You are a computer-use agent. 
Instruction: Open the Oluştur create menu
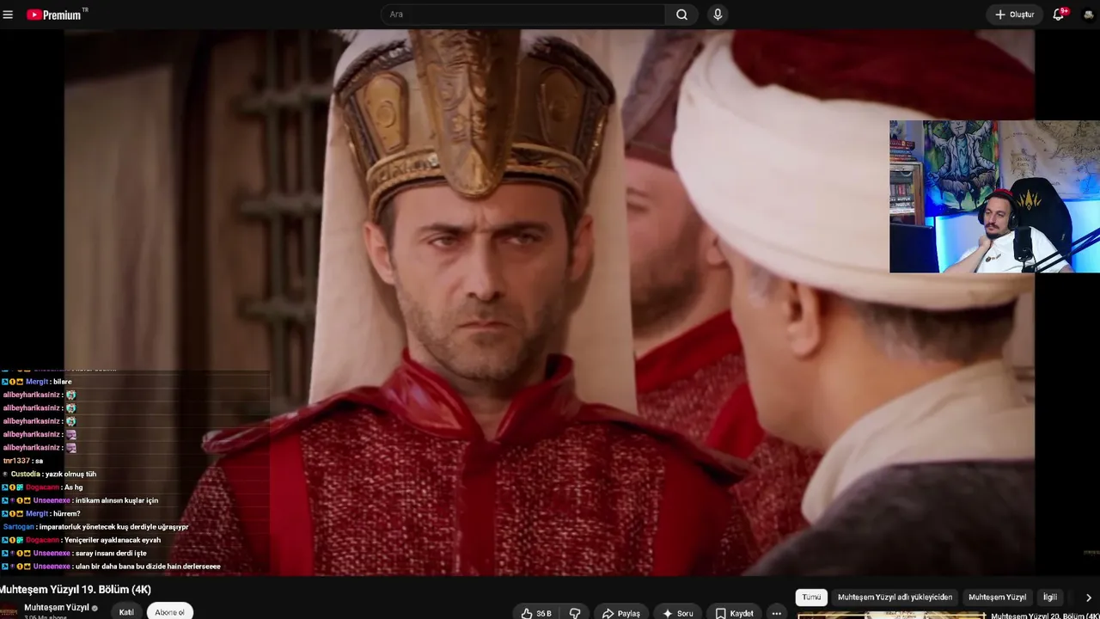[1014, 15]
